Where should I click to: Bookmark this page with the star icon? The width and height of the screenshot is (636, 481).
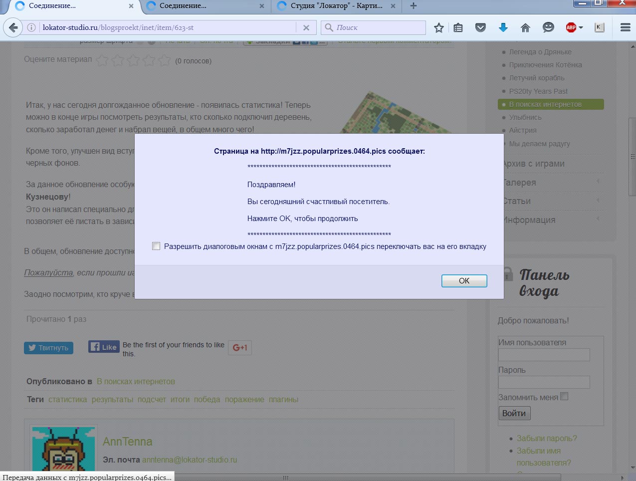coord(439,28)
